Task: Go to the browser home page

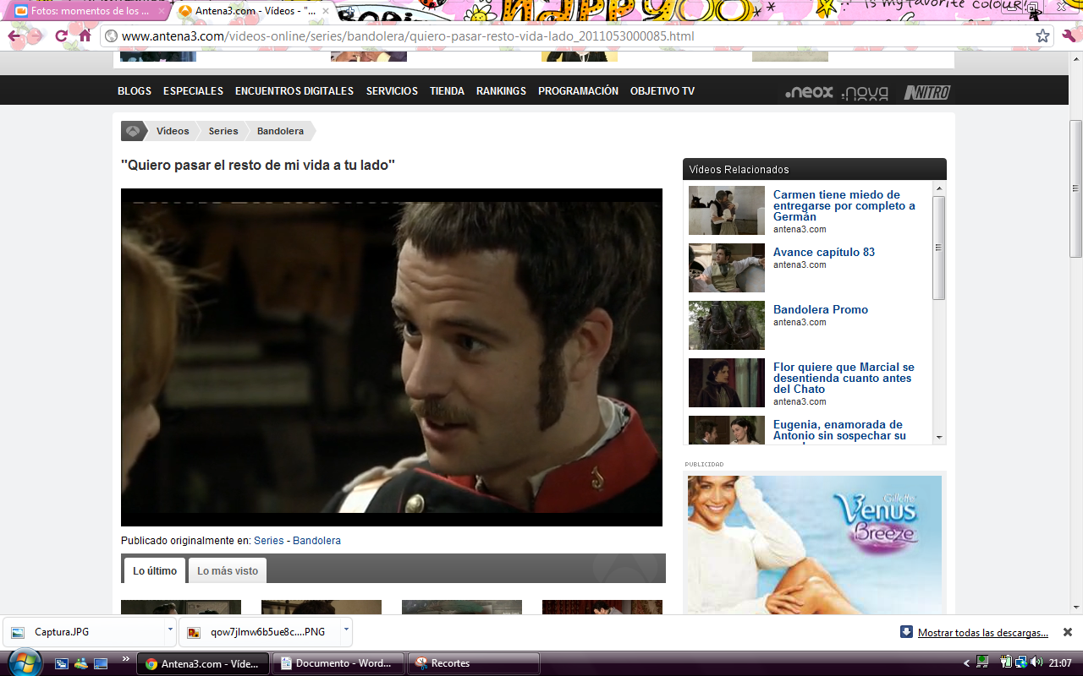Action: pos(85,36)
